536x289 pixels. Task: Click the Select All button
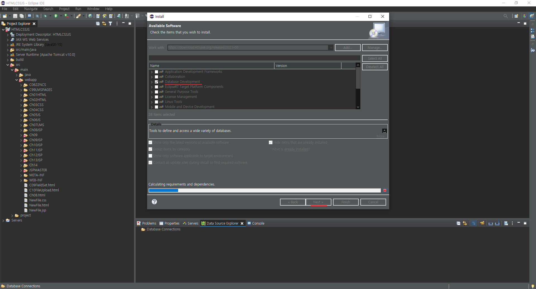point(375,59)
